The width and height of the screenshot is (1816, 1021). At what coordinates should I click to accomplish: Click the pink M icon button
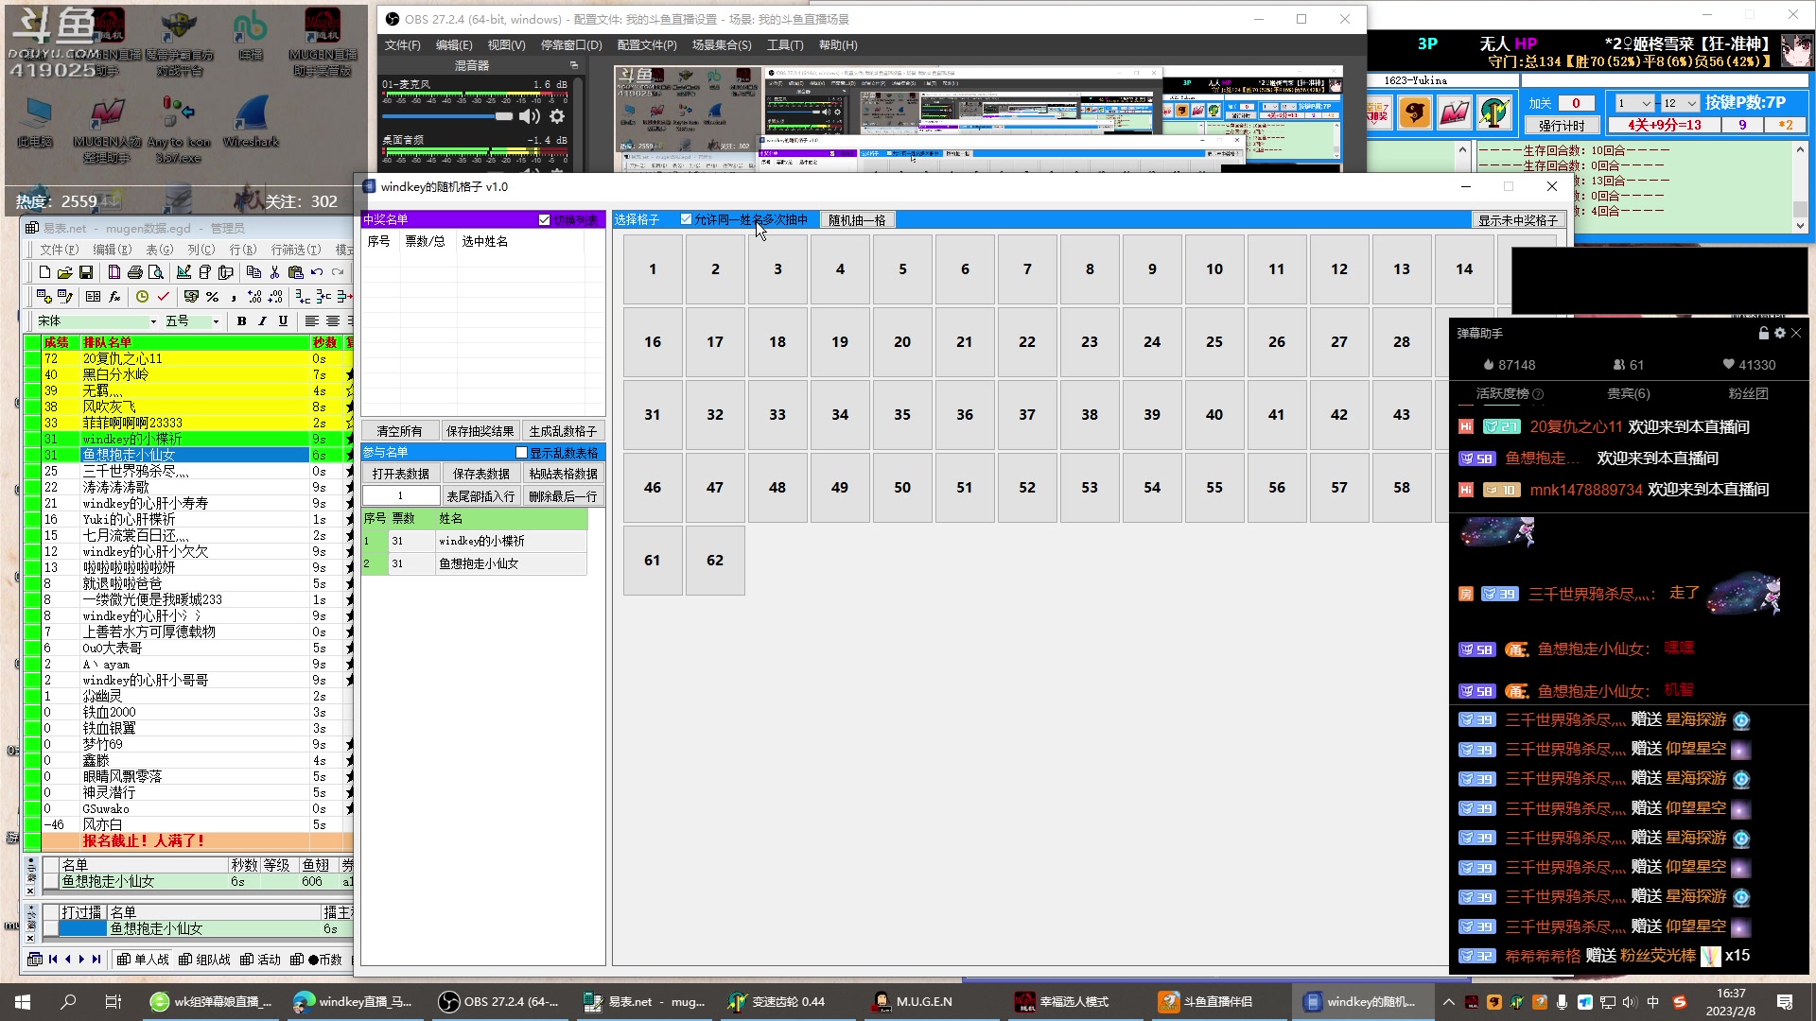tap(1455, 112)
